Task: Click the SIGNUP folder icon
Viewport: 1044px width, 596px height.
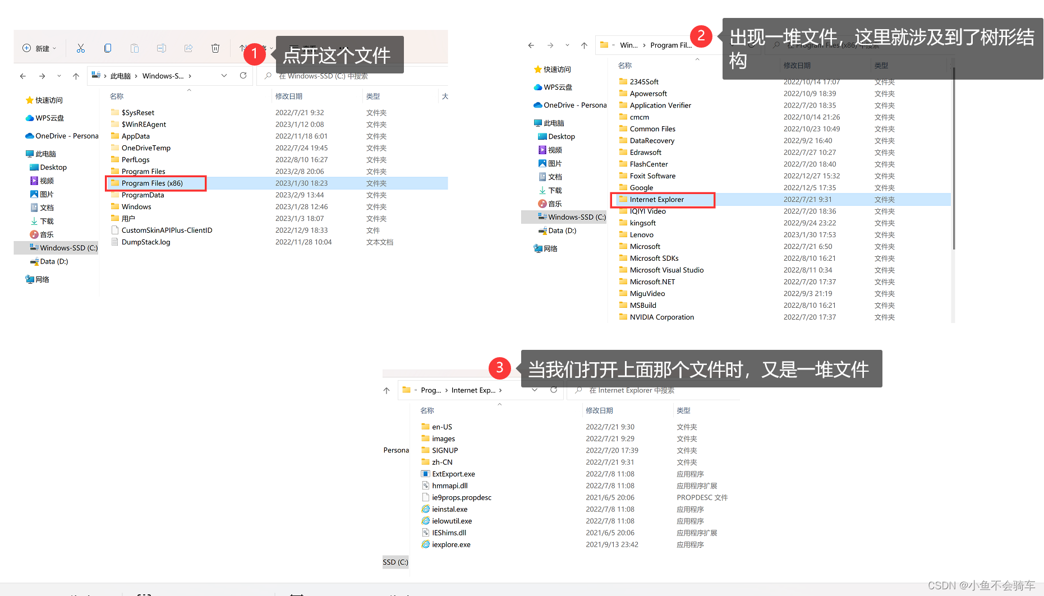Action: [x=425, y=450]
